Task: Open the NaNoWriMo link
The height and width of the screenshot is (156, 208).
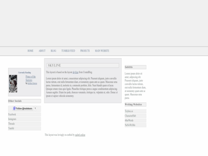Action: coord(136,125)
